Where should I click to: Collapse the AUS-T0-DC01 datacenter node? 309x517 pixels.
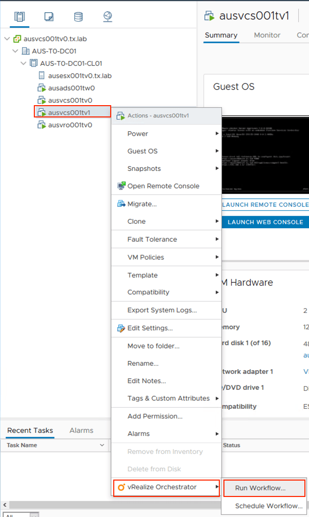click(15, 51)
